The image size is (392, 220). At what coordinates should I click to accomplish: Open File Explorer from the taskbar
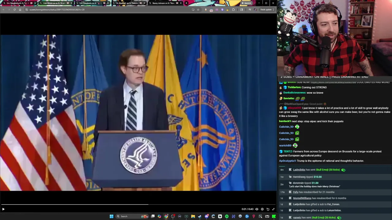click(x=193, y=216)
